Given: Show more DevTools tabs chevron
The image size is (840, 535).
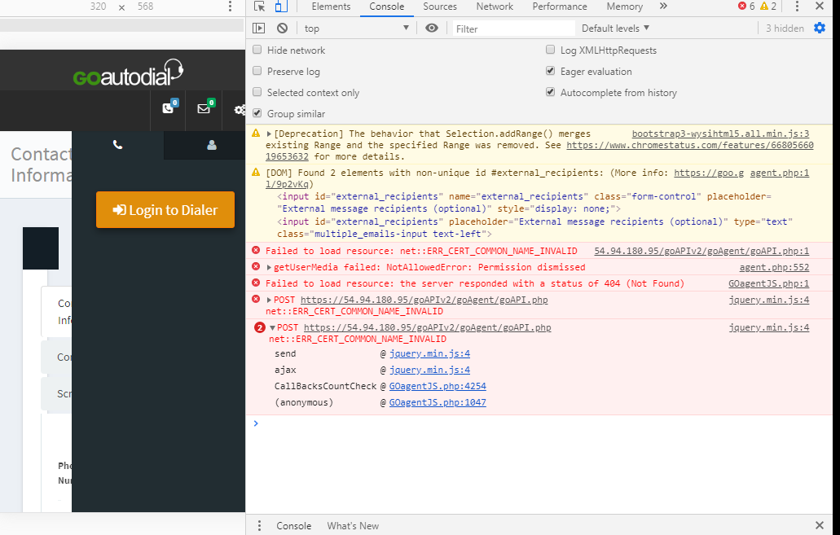Looking at the screenshot, I should click(x=663, y=6).
